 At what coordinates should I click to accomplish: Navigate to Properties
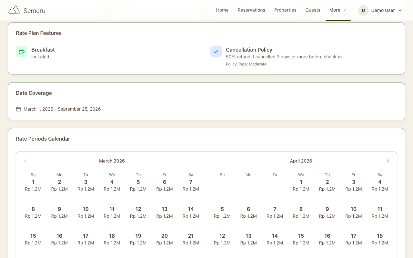tap(285, 10)
